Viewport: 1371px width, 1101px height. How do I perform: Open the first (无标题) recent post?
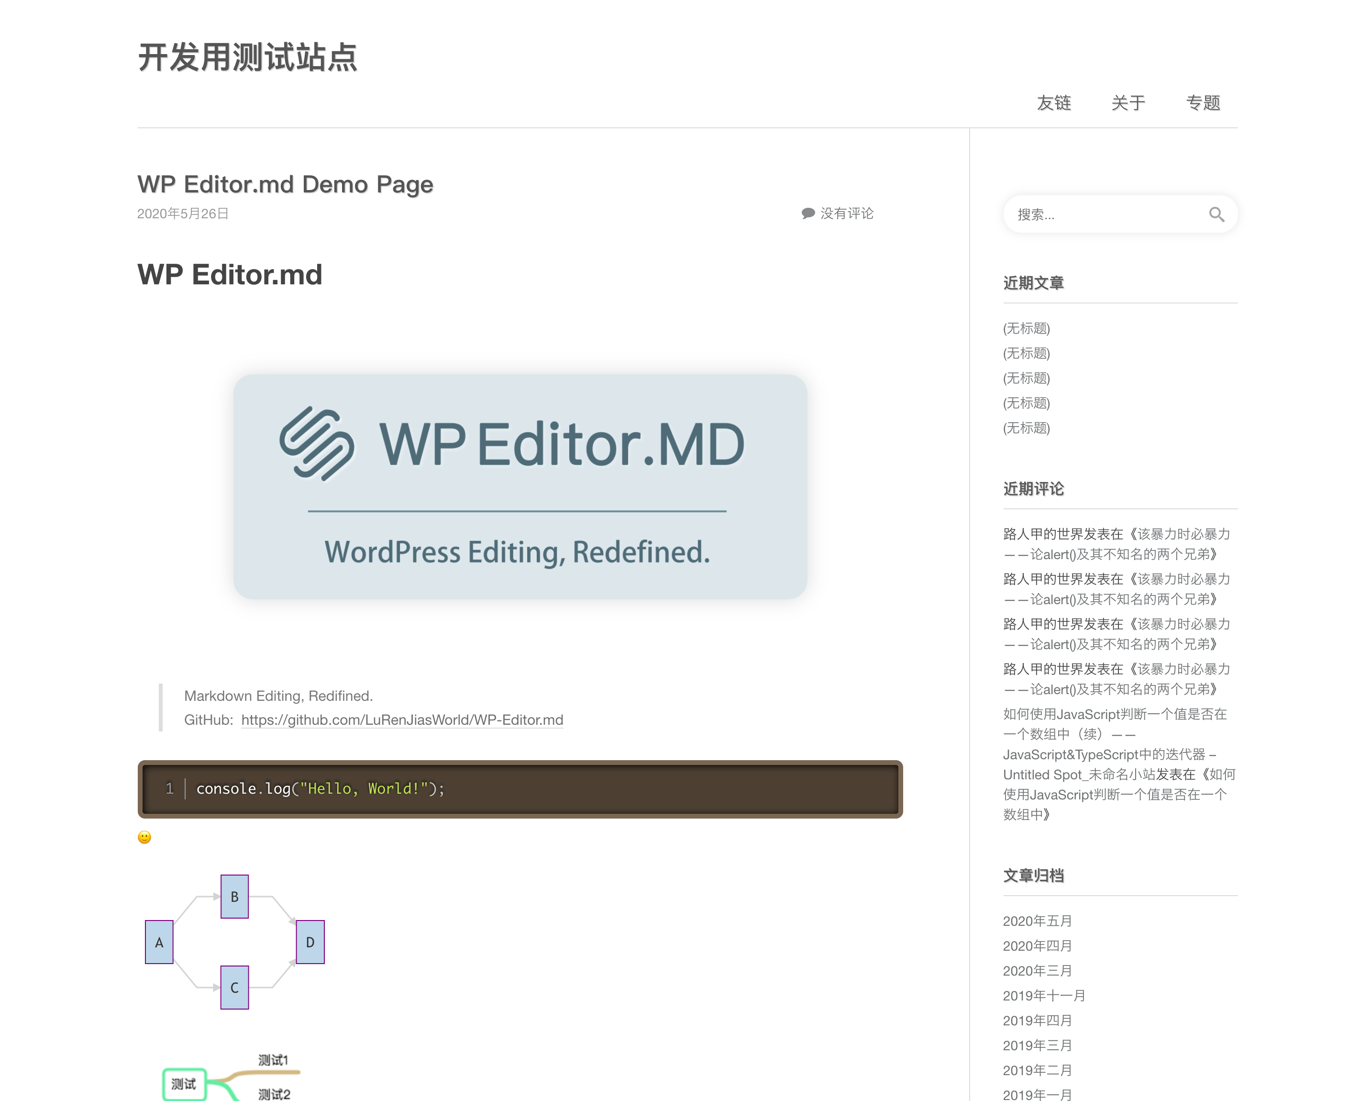tap(1027, 328)
